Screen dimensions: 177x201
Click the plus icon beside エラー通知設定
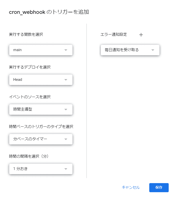pyautogui.click(x=141, y=35)
